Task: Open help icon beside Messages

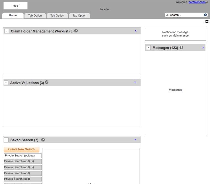Action: (x=181, y=47)
